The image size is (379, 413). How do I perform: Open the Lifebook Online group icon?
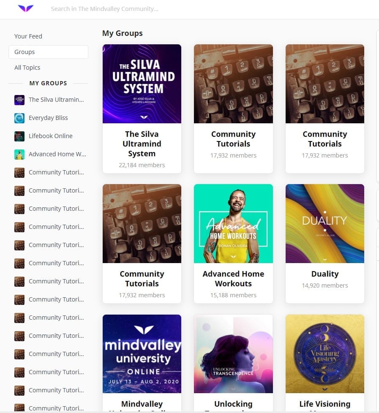click(x=19, y=136)
